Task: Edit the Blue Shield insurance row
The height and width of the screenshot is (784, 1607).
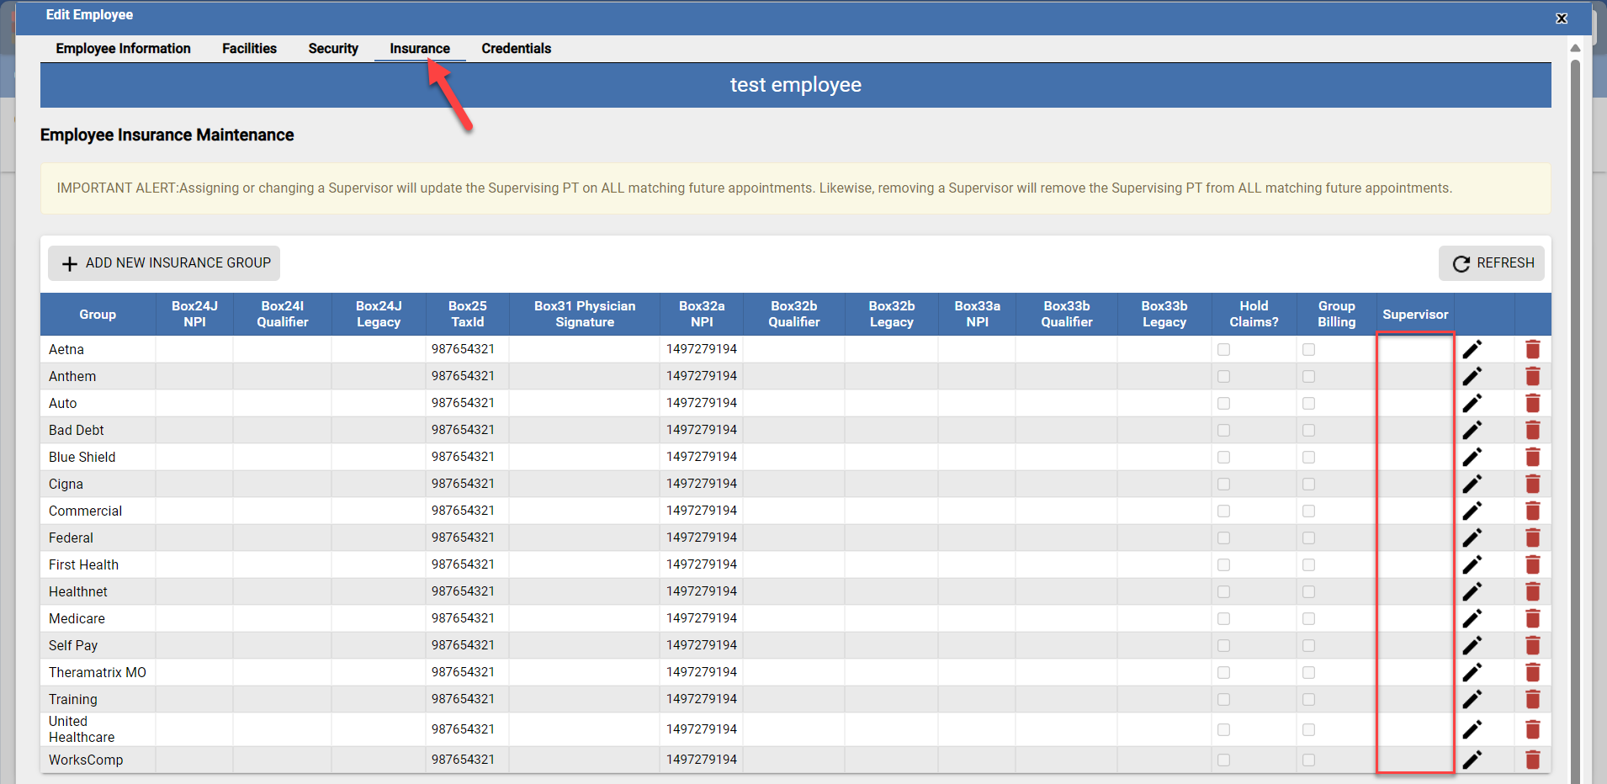Action: (x=1472, y=457)
